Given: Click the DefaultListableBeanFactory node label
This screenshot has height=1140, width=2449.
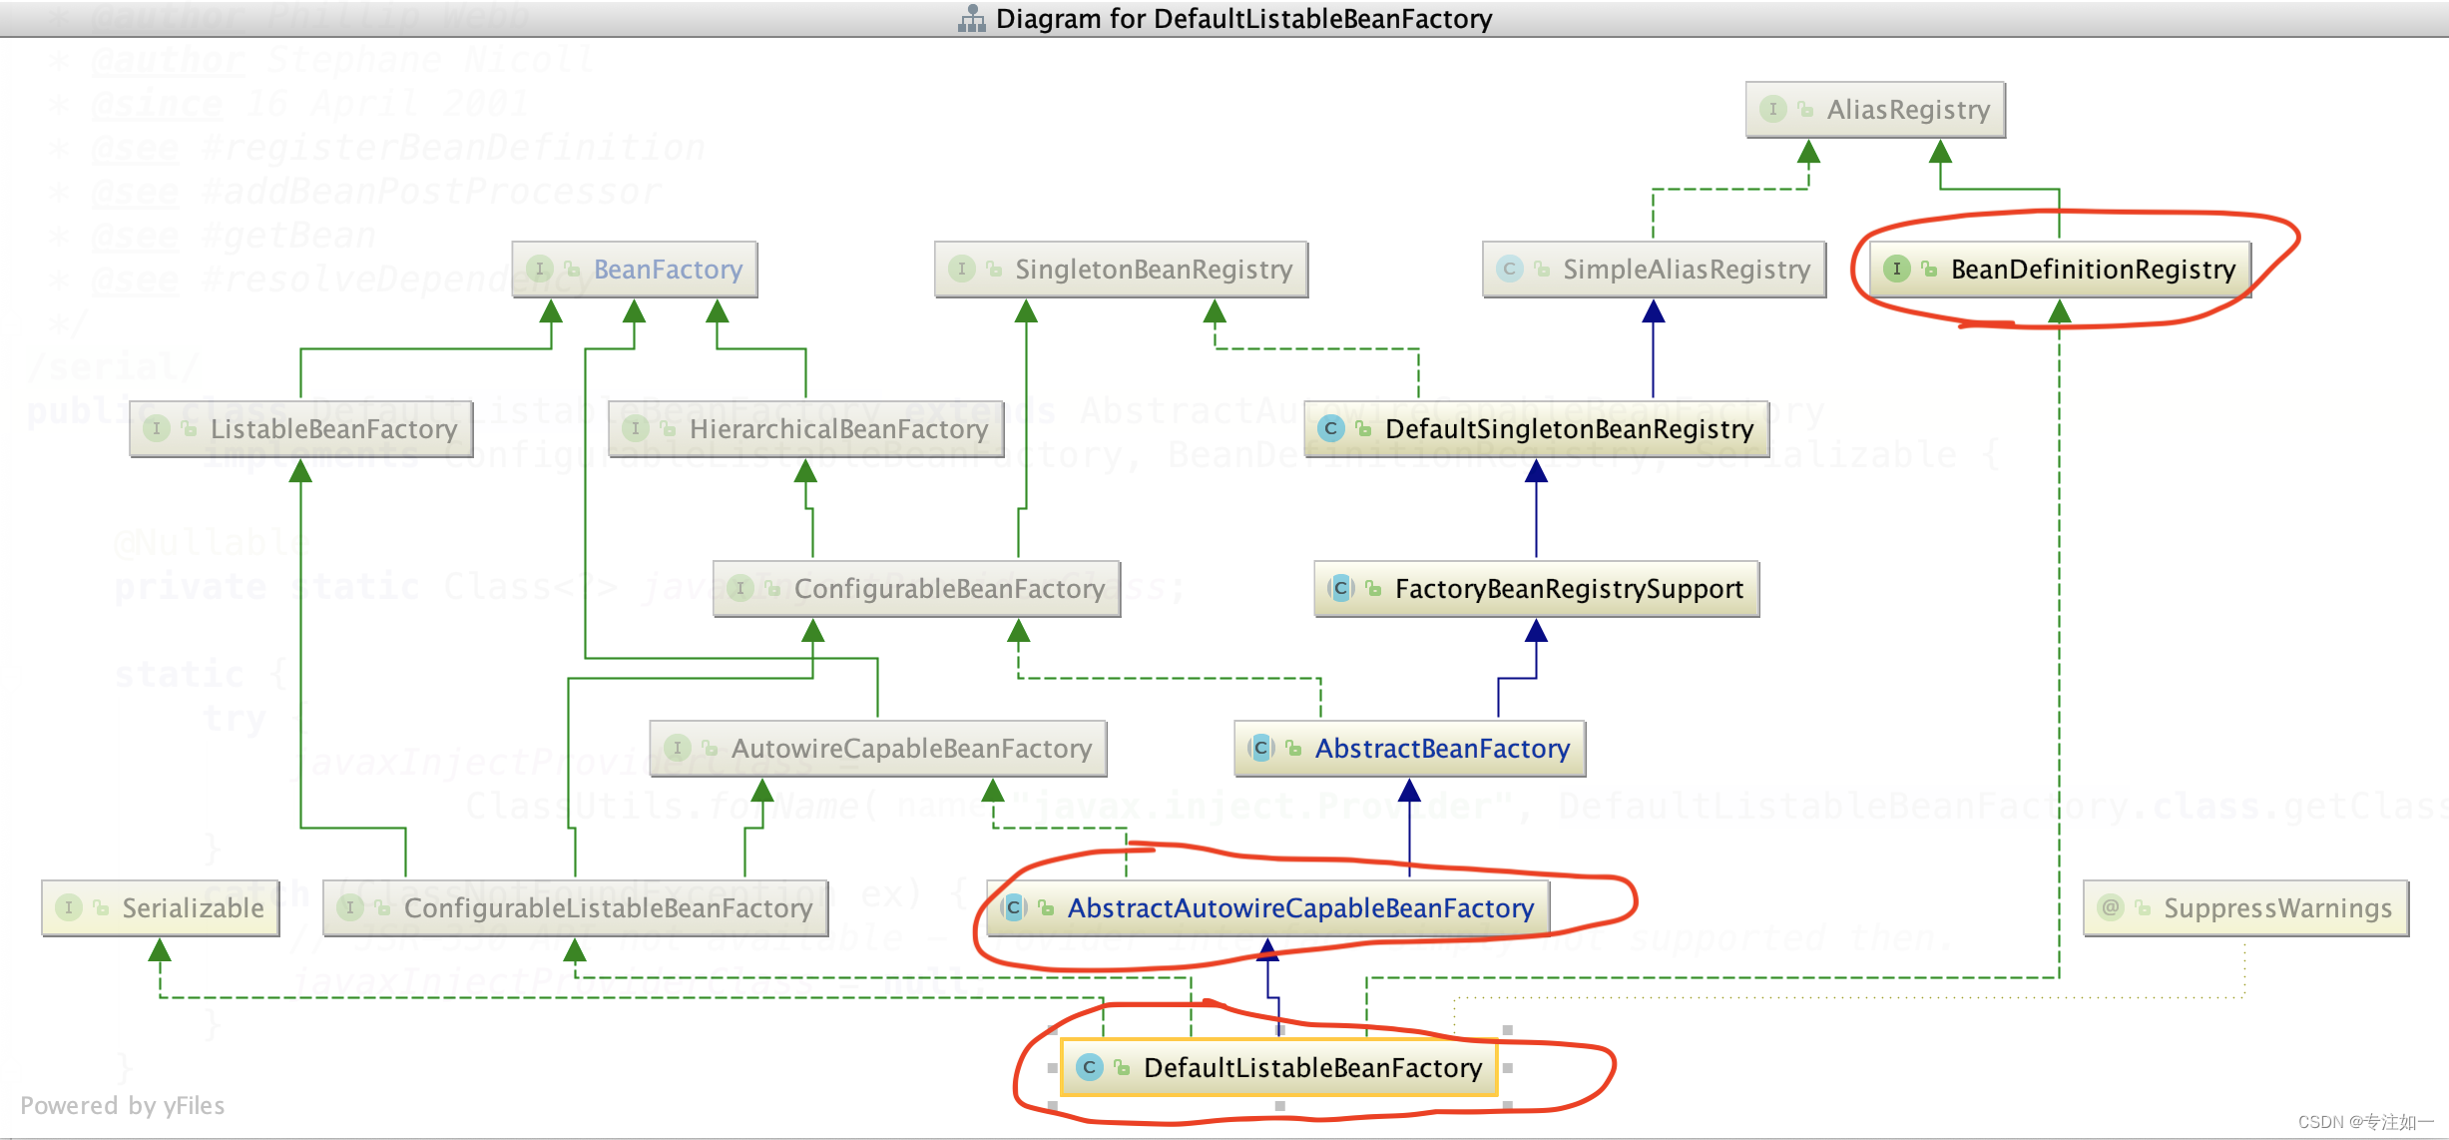Looking at the screenshot, I should click(x=1312, y=1068).
